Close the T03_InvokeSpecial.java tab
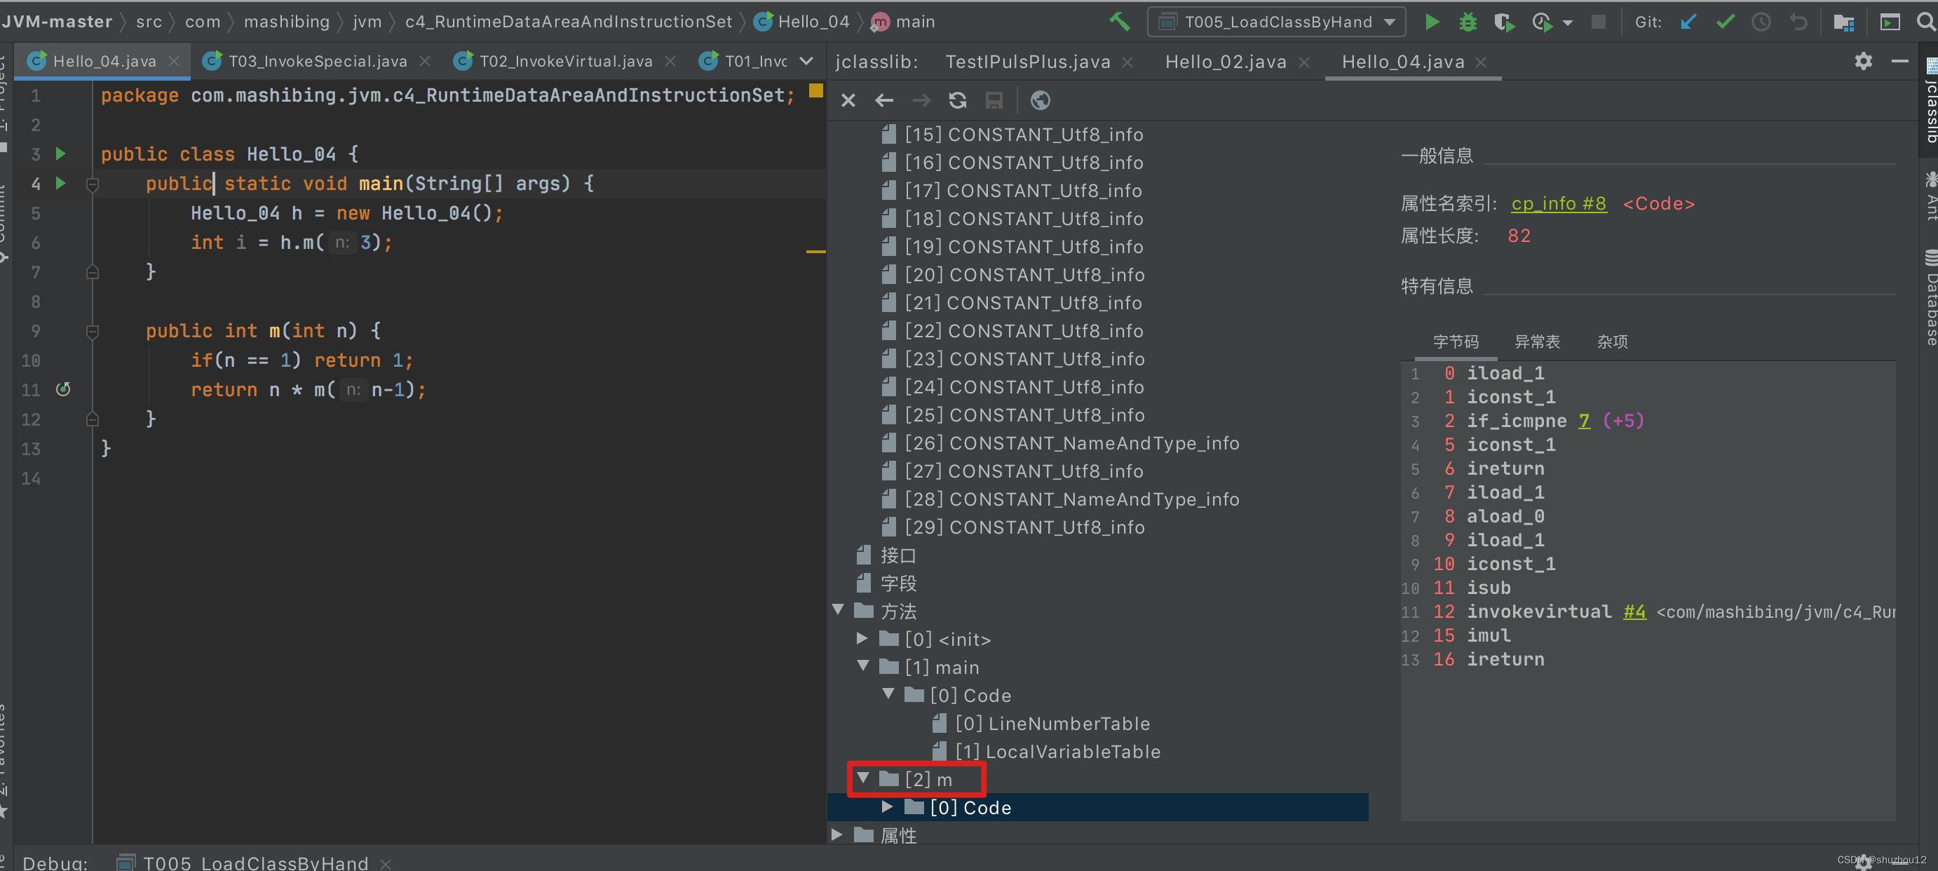The height and width of the screenshot is (871, 1938). coord(425,62)
